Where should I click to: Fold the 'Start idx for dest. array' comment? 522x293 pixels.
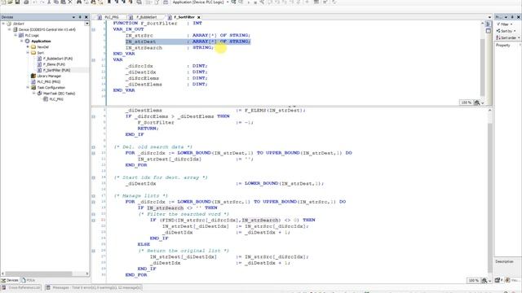coord(94,177)
